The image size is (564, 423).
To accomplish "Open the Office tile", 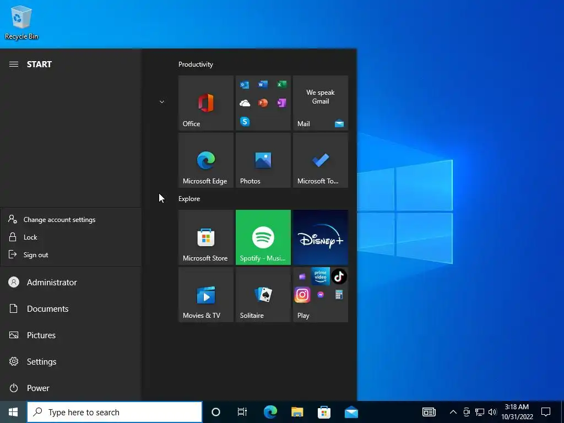I will pyautogui.click(x=206, y=103).
